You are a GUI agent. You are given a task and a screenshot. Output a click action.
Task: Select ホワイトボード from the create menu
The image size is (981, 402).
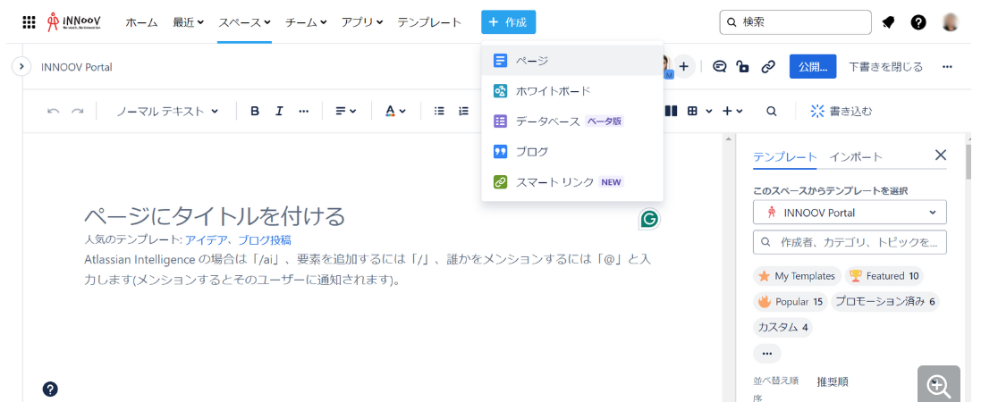click(x=553, y=91)
